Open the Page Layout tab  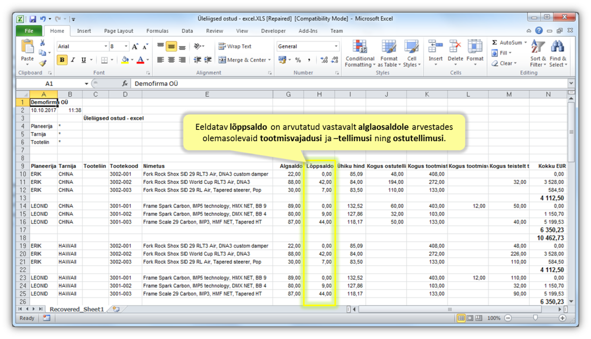point(119,31)
